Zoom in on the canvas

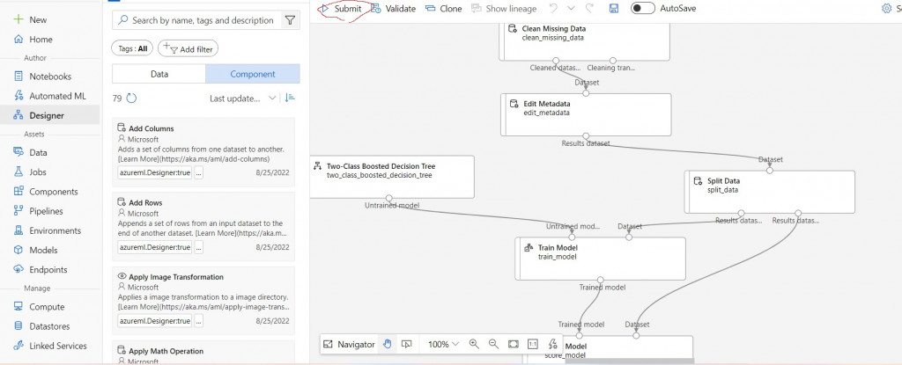[474, 344]
